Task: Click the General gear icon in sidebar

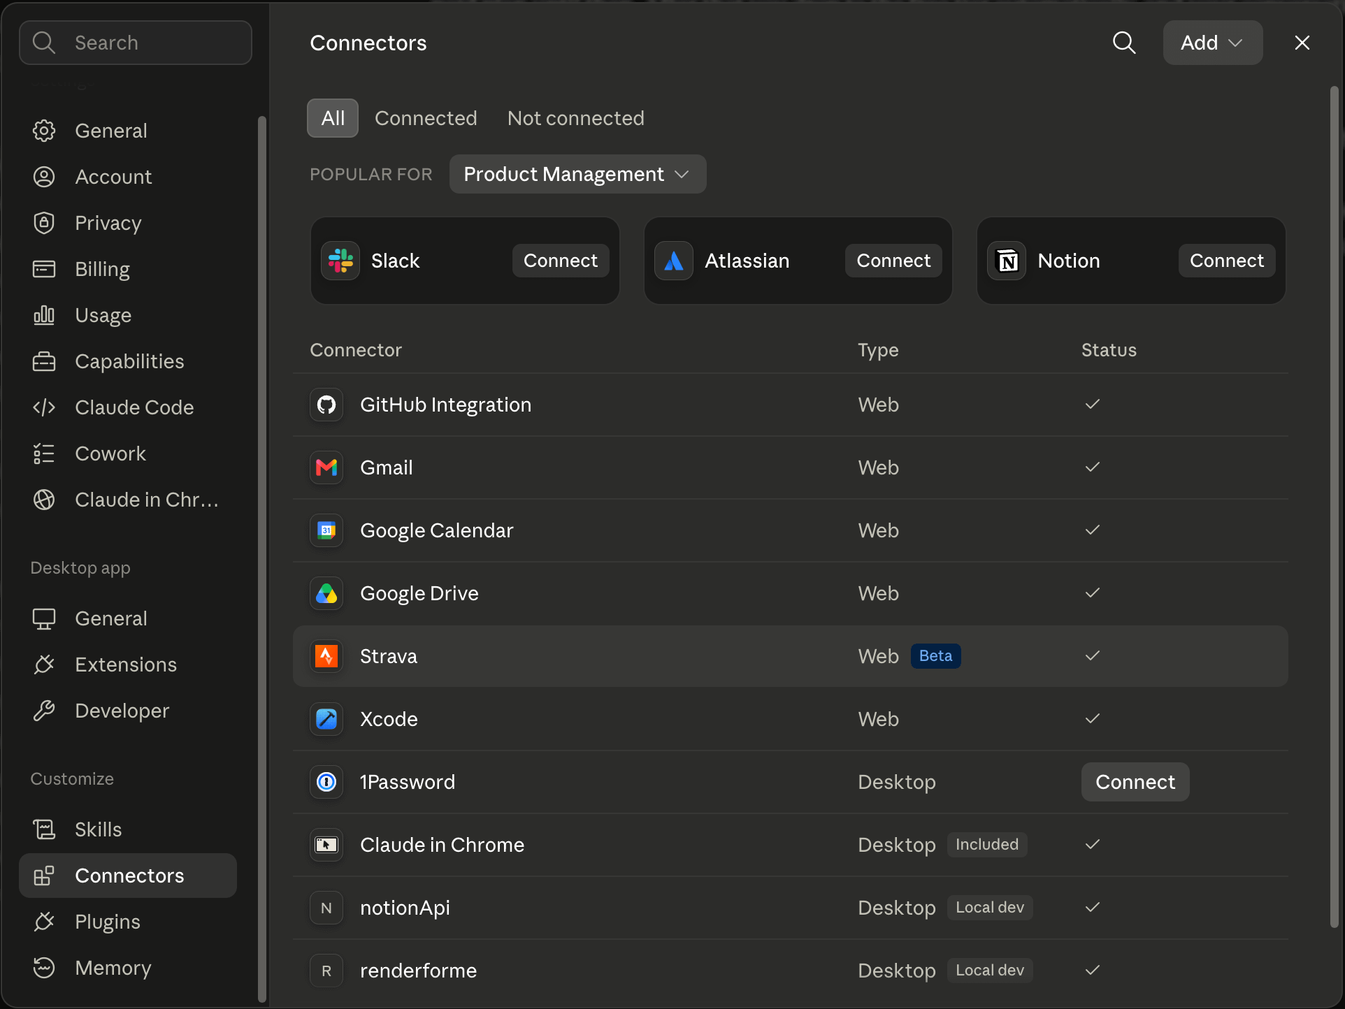Action: 44,131
